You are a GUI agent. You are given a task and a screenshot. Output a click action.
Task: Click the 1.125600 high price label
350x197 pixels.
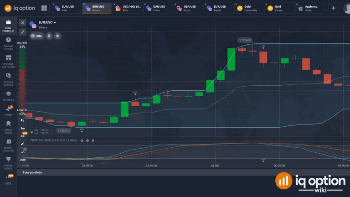click(245, 40)
